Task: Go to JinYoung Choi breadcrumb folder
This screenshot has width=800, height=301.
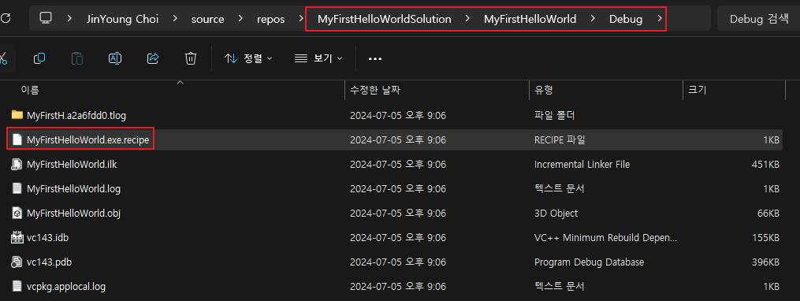Action: (122, 20)
